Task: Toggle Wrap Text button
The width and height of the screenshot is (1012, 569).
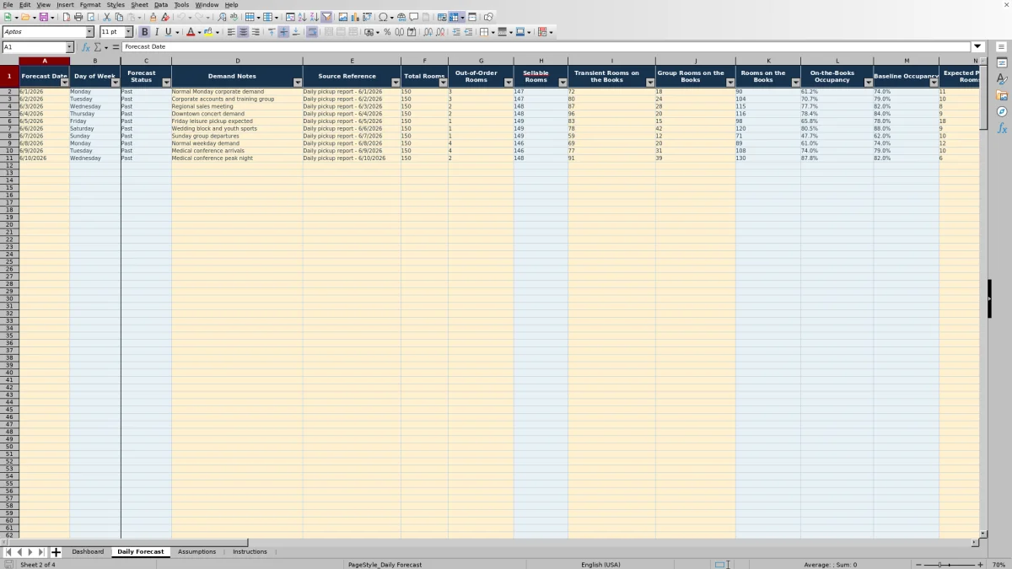Action: pos(312,32)
